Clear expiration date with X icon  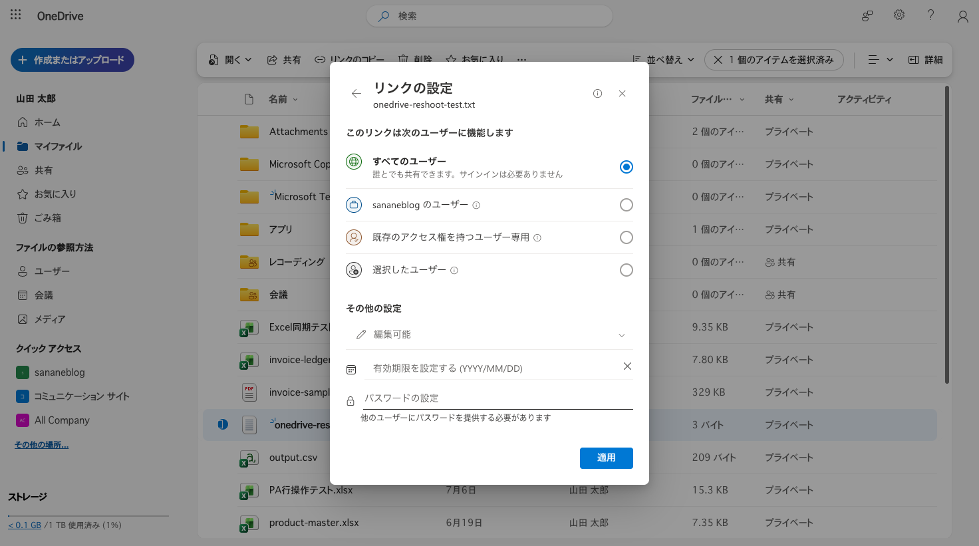(627, 366)
